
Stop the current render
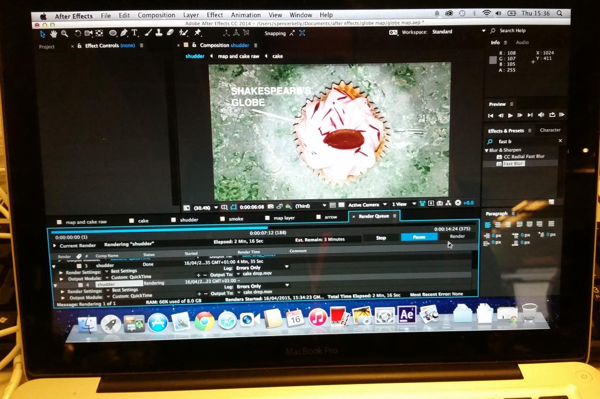[381, 238]
